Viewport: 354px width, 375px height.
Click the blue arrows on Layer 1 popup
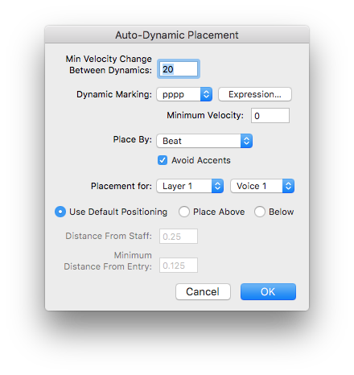pos(217,186)
